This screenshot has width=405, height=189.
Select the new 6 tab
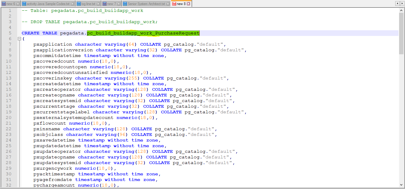pos(10,3)
